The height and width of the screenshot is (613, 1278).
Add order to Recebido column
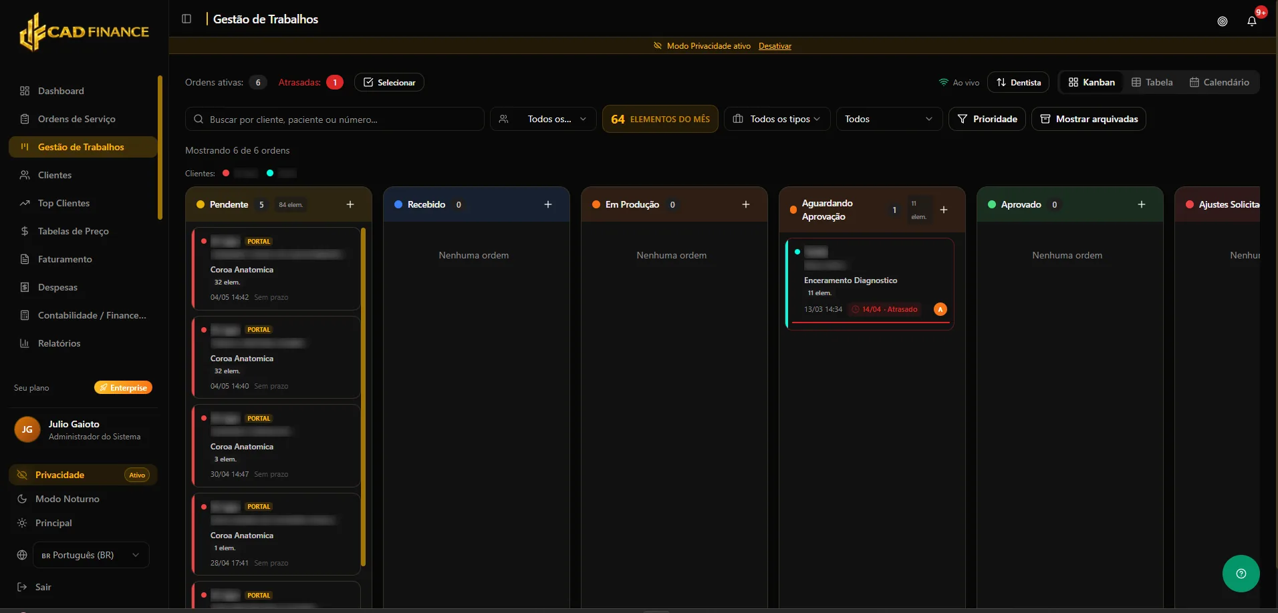pyautogui.click(x=548, y=204)
